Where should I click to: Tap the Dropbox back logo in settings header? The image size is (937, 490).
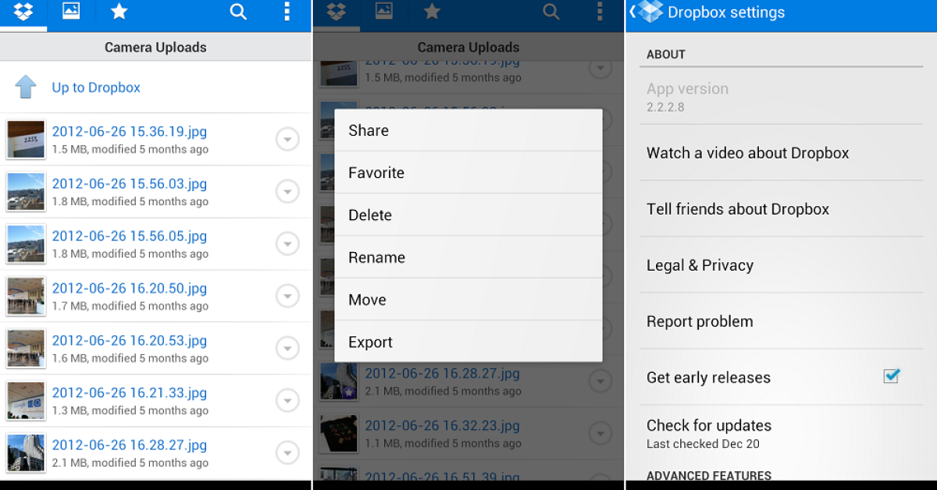click(647, 12)
